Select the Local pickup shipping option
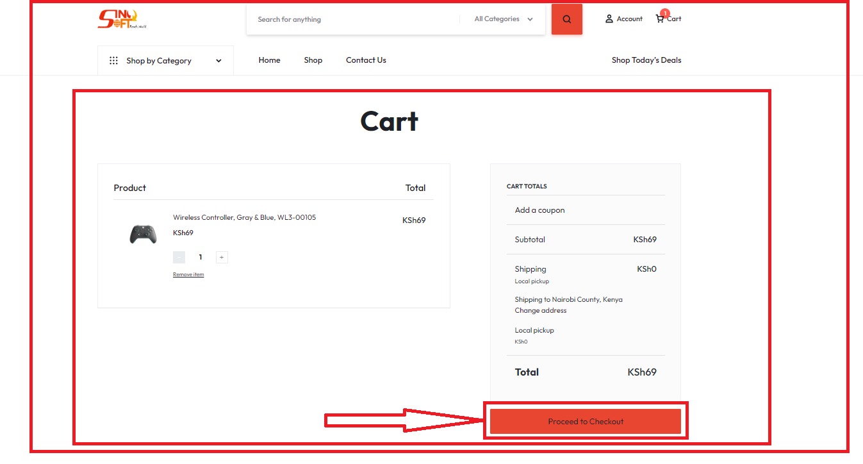863x464 pixels. (534, 329)
